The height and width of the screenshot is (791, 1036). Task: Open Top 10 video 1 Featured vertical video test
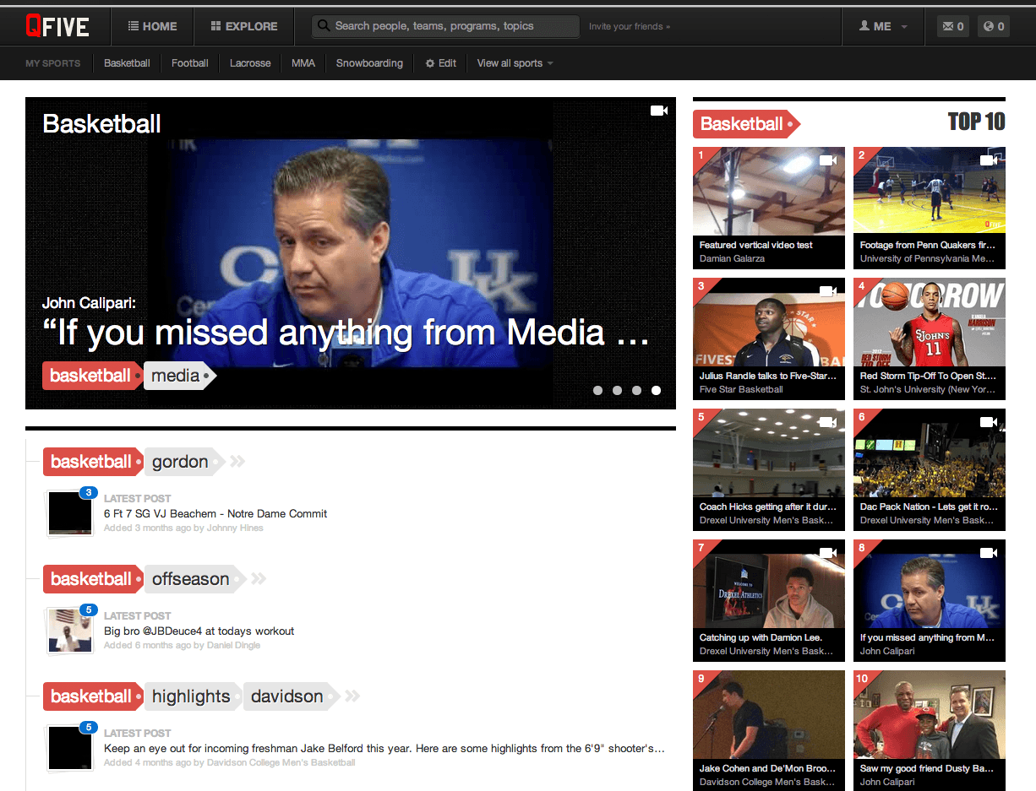(768, 208)
